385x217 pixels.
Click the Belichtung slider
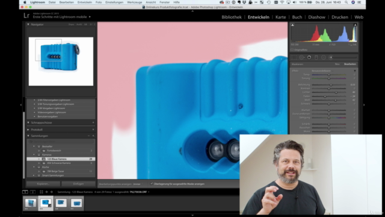[x=329, y=84]
